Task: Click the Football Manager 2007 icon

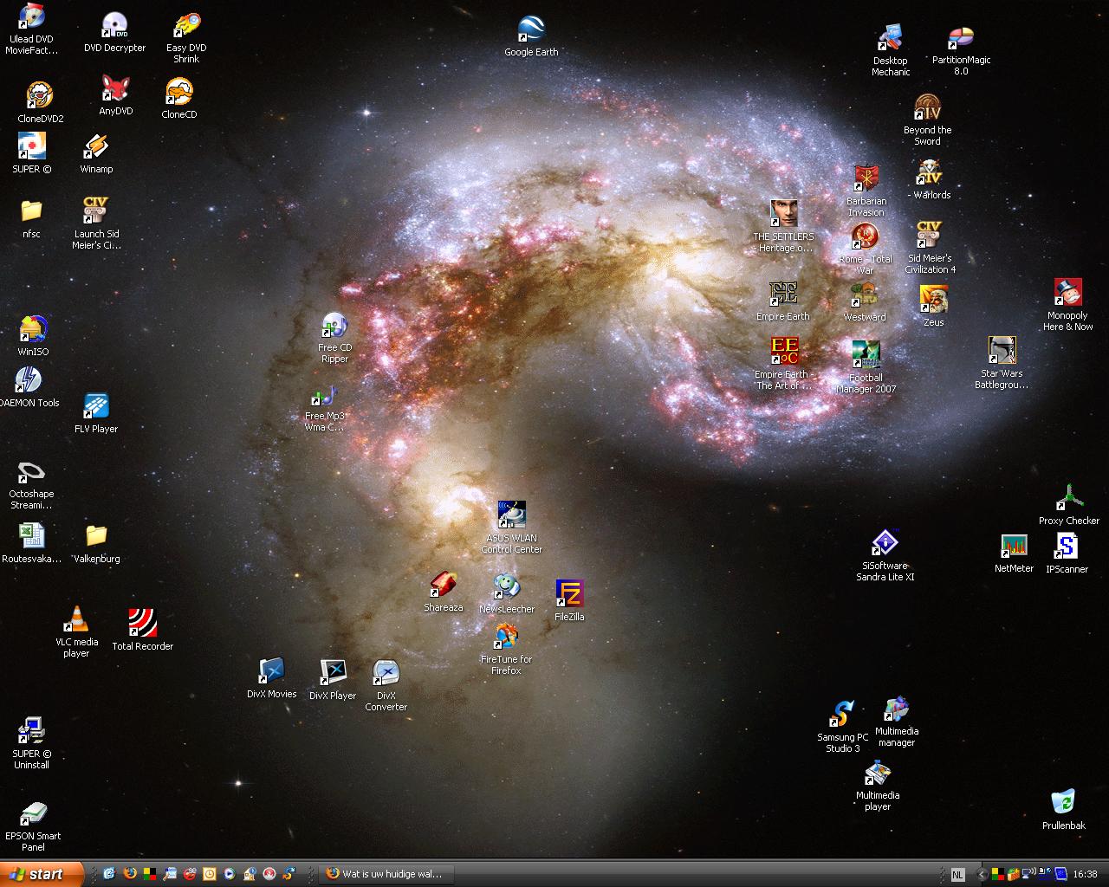Action: pos(866,355)
